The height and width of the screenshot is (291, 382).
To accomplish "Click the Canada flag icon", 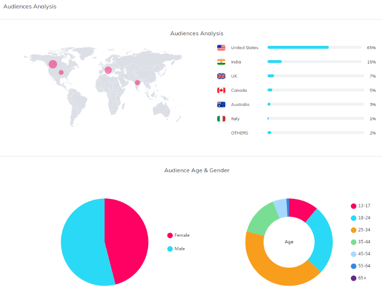I will coord(221,90).
